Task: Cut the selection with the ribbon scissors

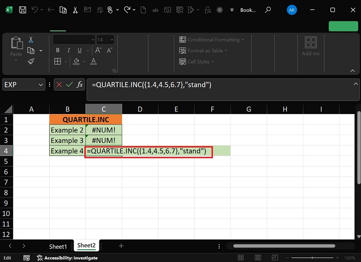Action: point(31,39)
